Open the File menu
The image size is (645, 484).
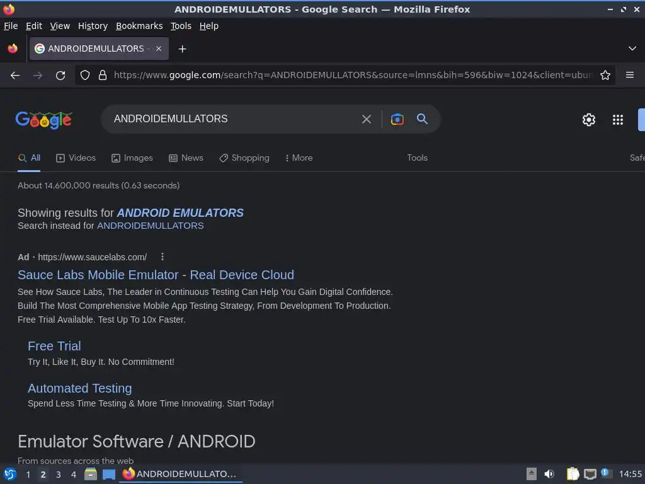pyautogui.click(x=11, y=26)
